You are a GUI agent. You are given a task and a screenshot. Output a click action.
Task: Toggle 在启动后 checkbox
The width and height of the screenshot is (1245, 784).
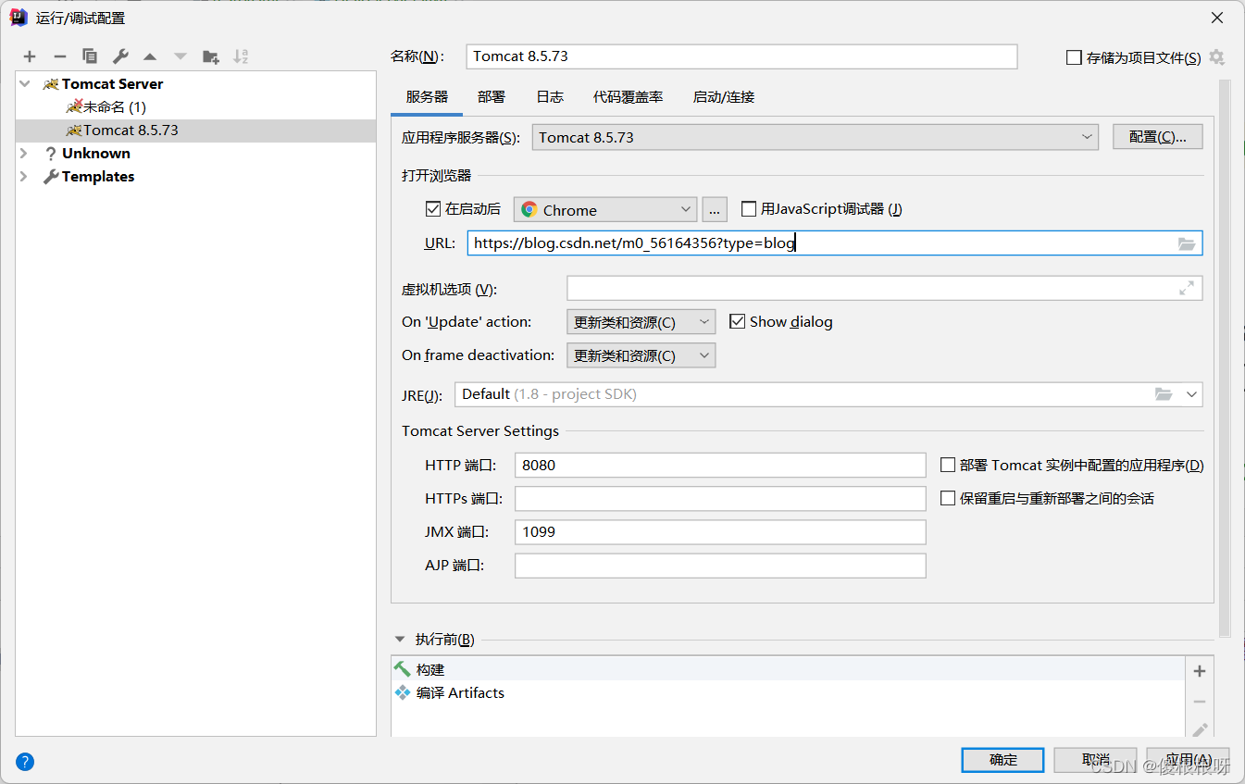[x=432, y=209]
